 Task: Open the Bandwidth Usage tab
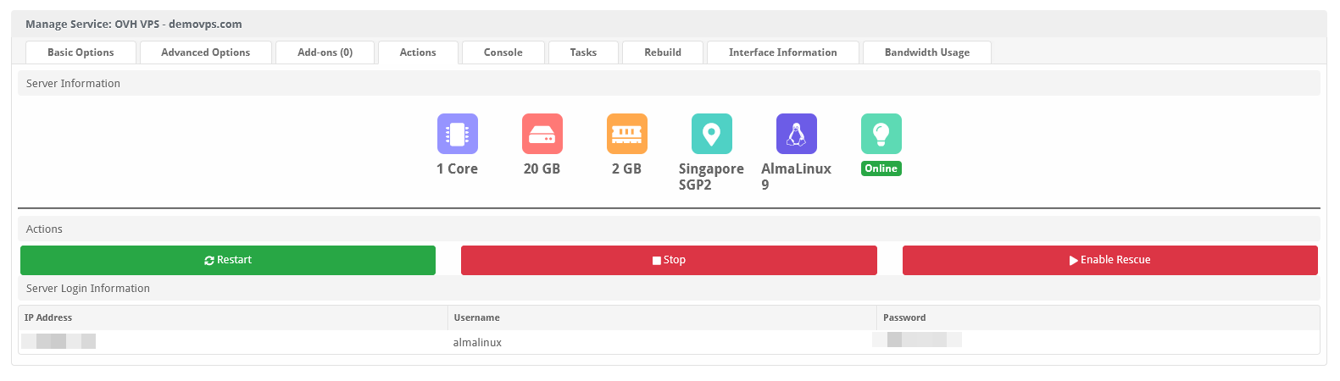pyautogui.click(x=927, y=52)
